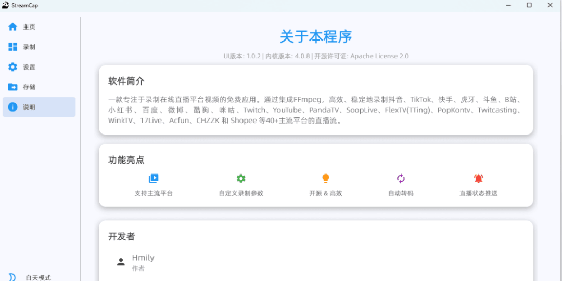Switch to the 存储 section

29,87
